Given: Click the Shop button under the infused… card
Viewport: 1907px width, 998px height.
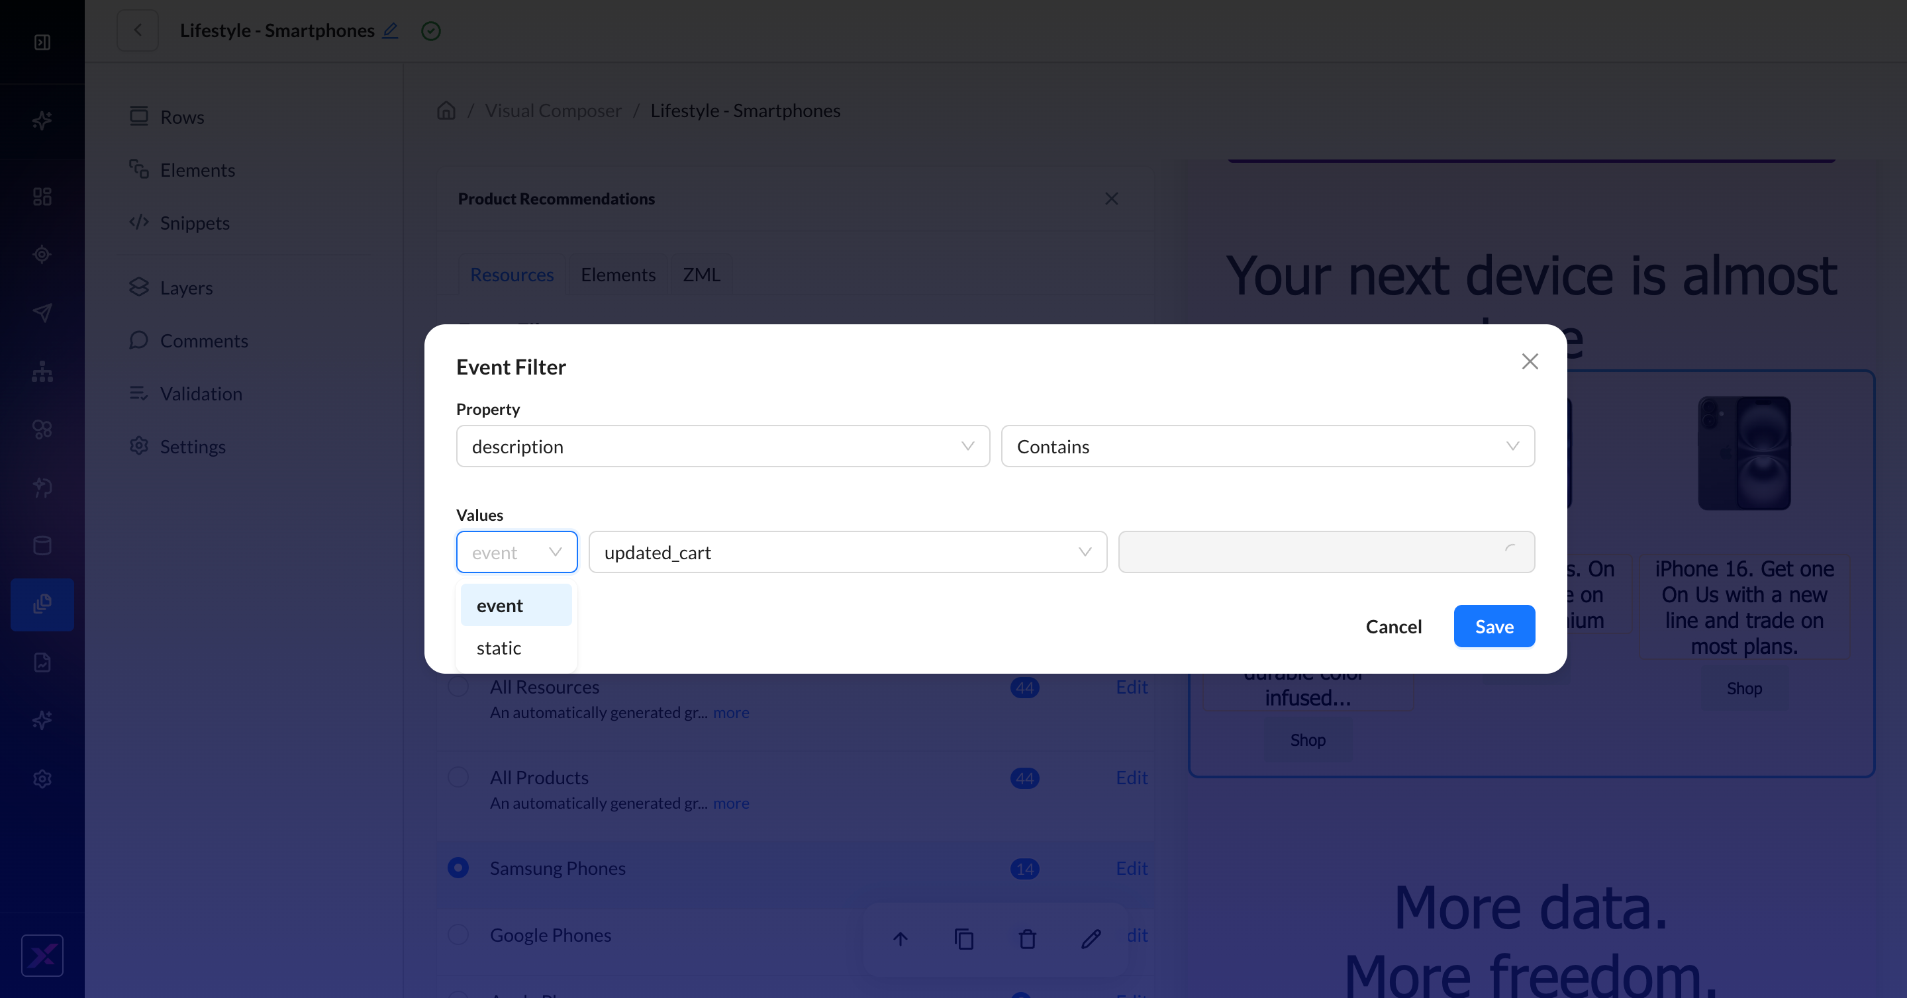Looking at the screenshot, I should (x=1307, y=740).
